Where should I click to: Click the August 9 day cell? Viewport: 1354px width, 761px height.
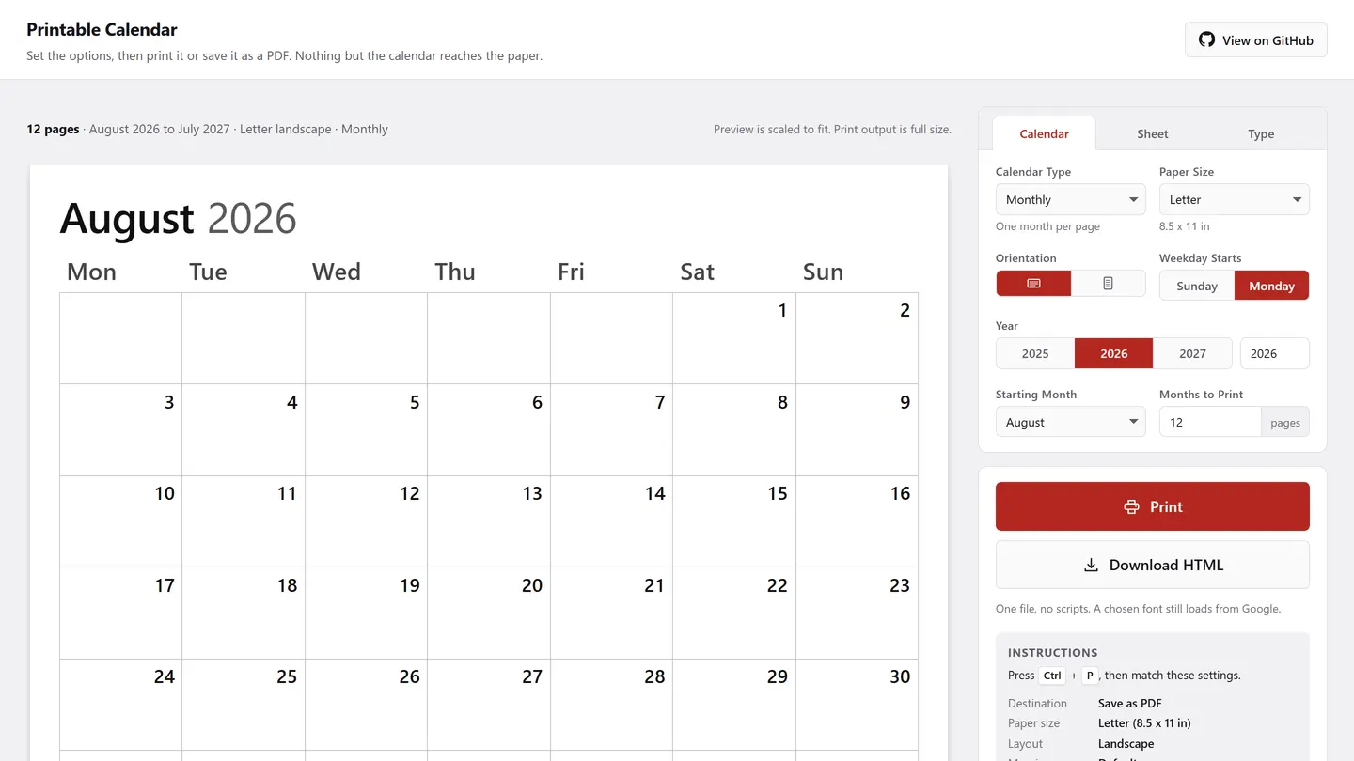(x=857, y=429)
